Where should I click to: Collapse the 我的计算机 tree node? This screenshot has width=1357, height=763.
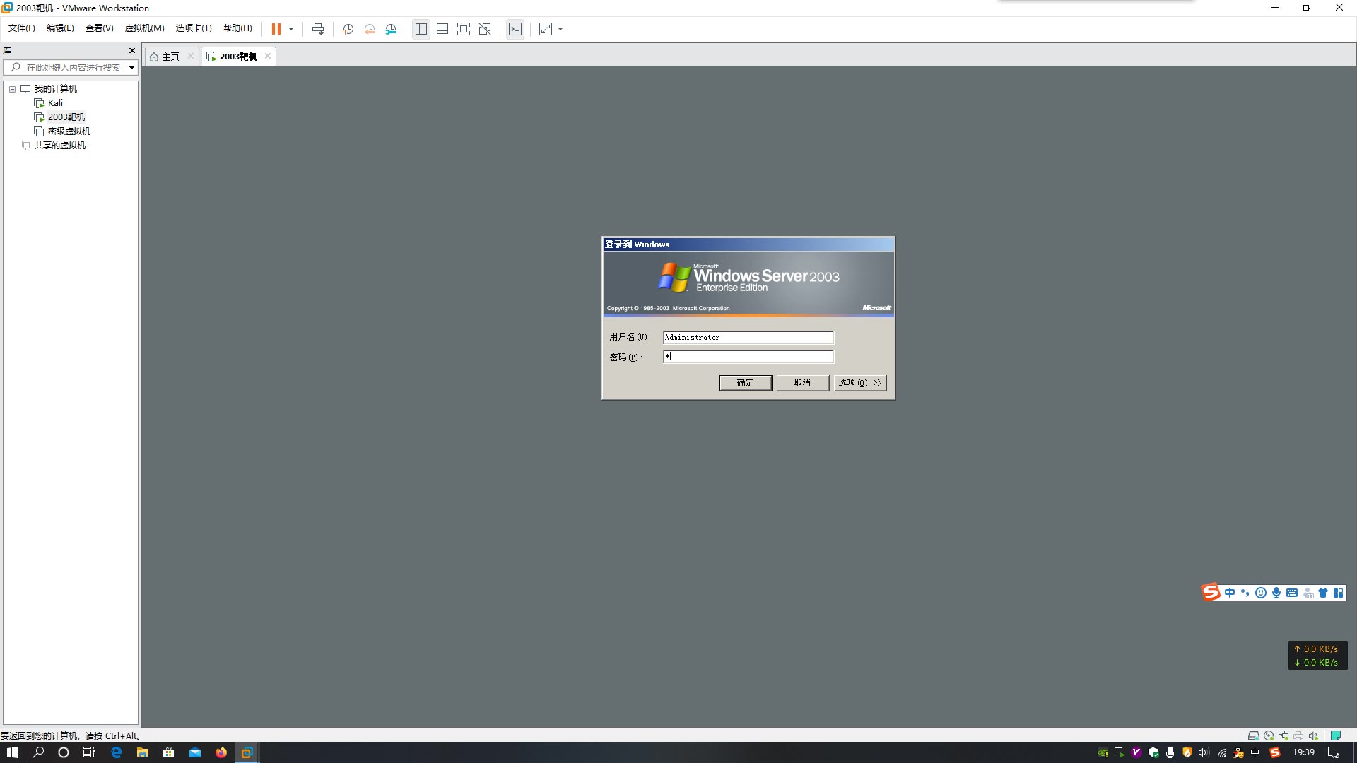coord(12,89)
